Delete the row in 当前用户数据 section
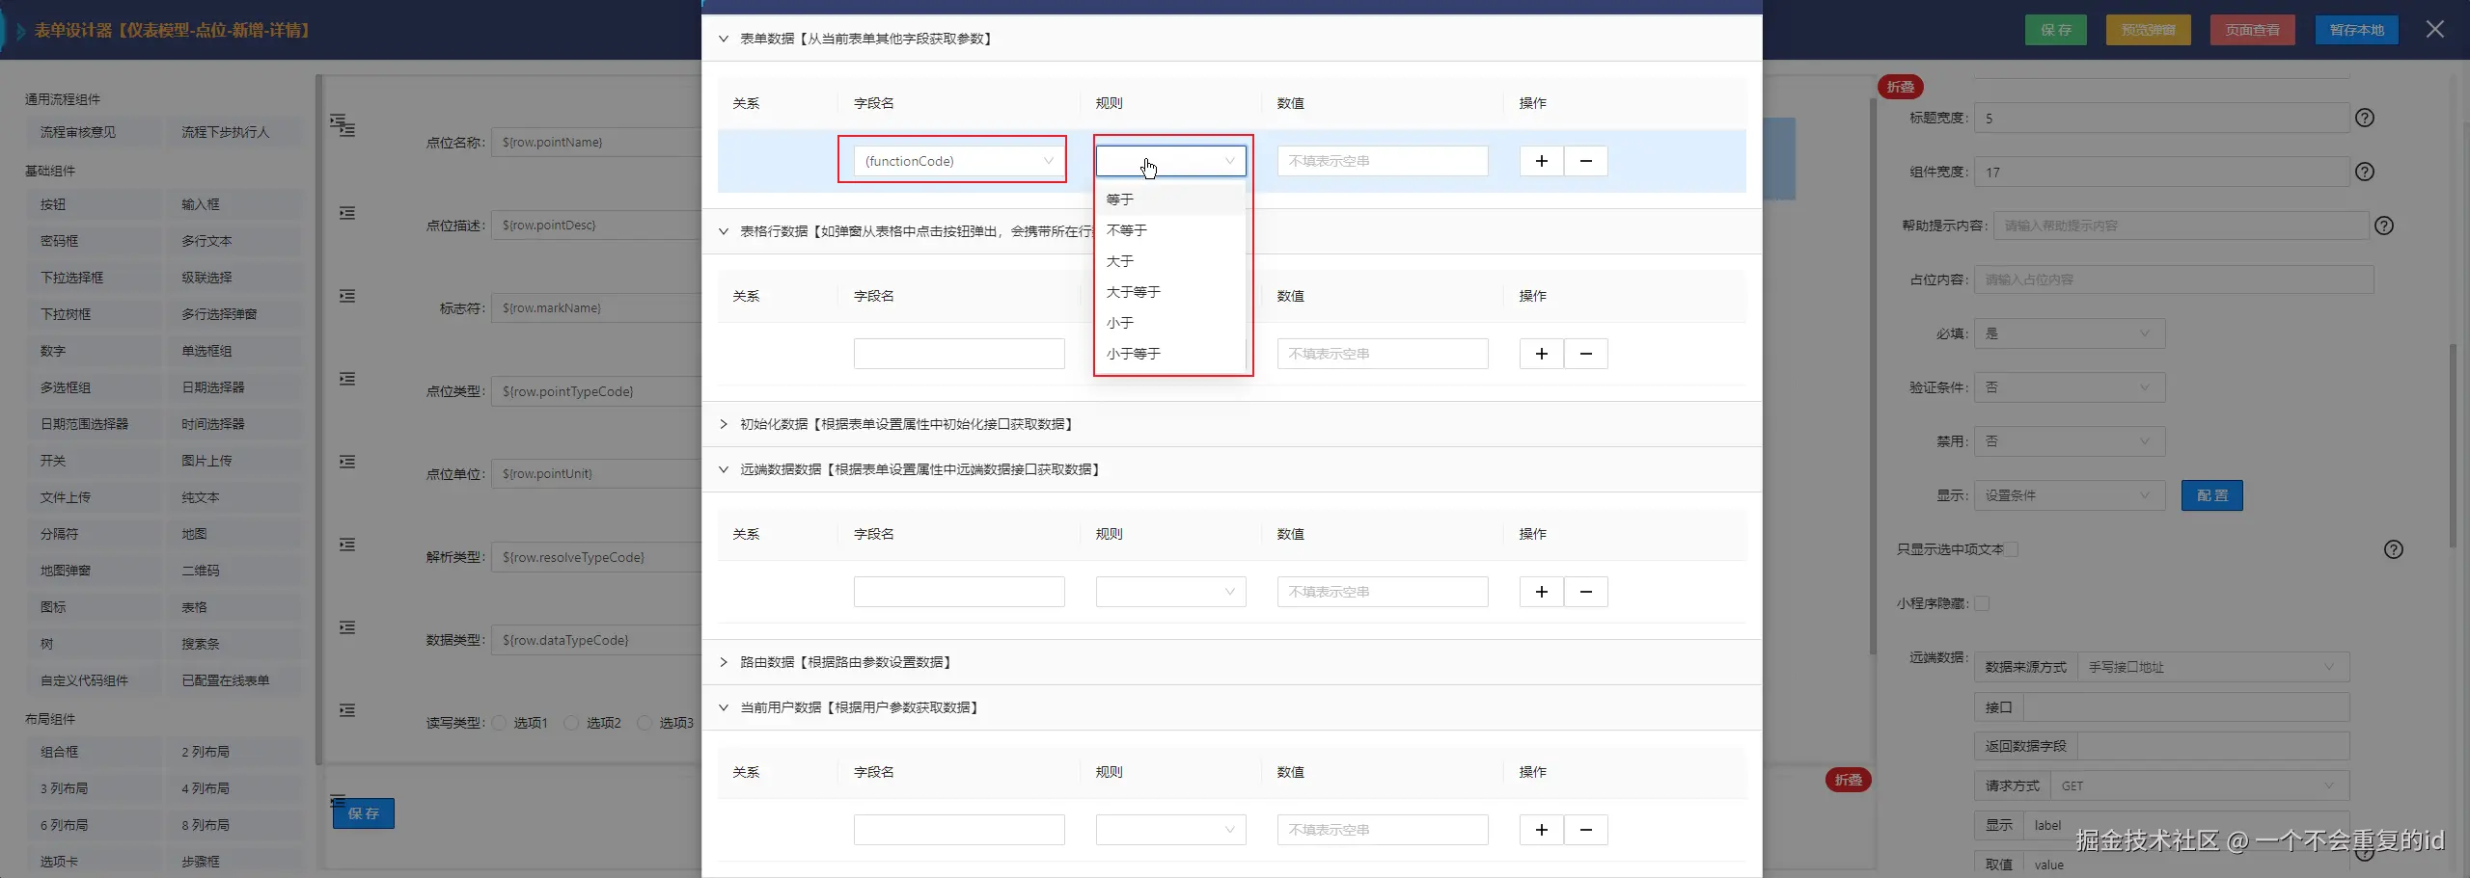This screenshot has width=2470, height=878. pyautogui.click(x=1585, y=830)
